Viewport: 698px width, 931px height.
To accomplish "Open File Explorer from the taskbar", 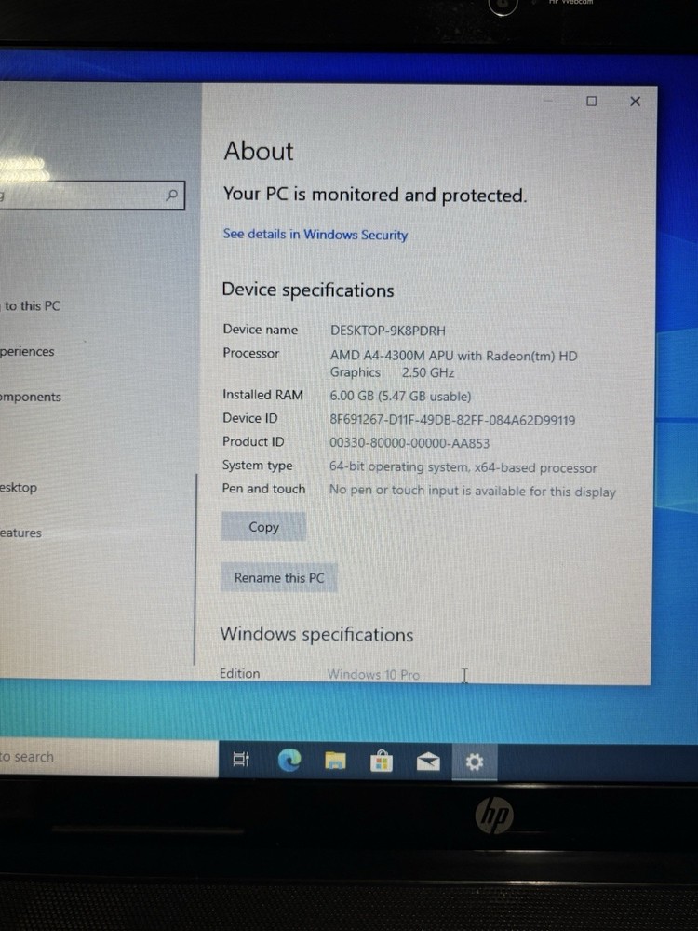I will coord(335,762).
